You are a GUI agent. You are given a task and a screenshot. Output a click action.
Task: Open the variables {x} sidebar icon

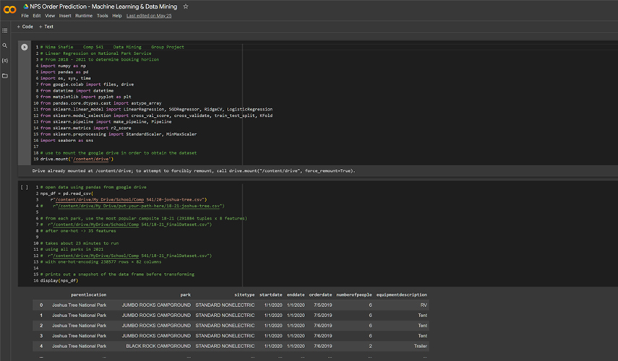tap(5, 61)
